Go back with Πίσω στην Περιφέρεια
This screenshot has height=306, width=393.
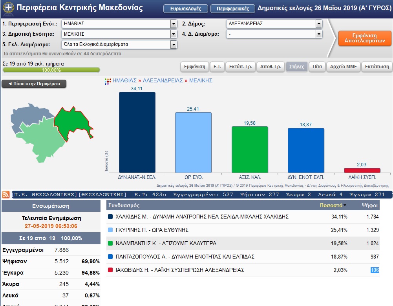(x=34, y=84)
